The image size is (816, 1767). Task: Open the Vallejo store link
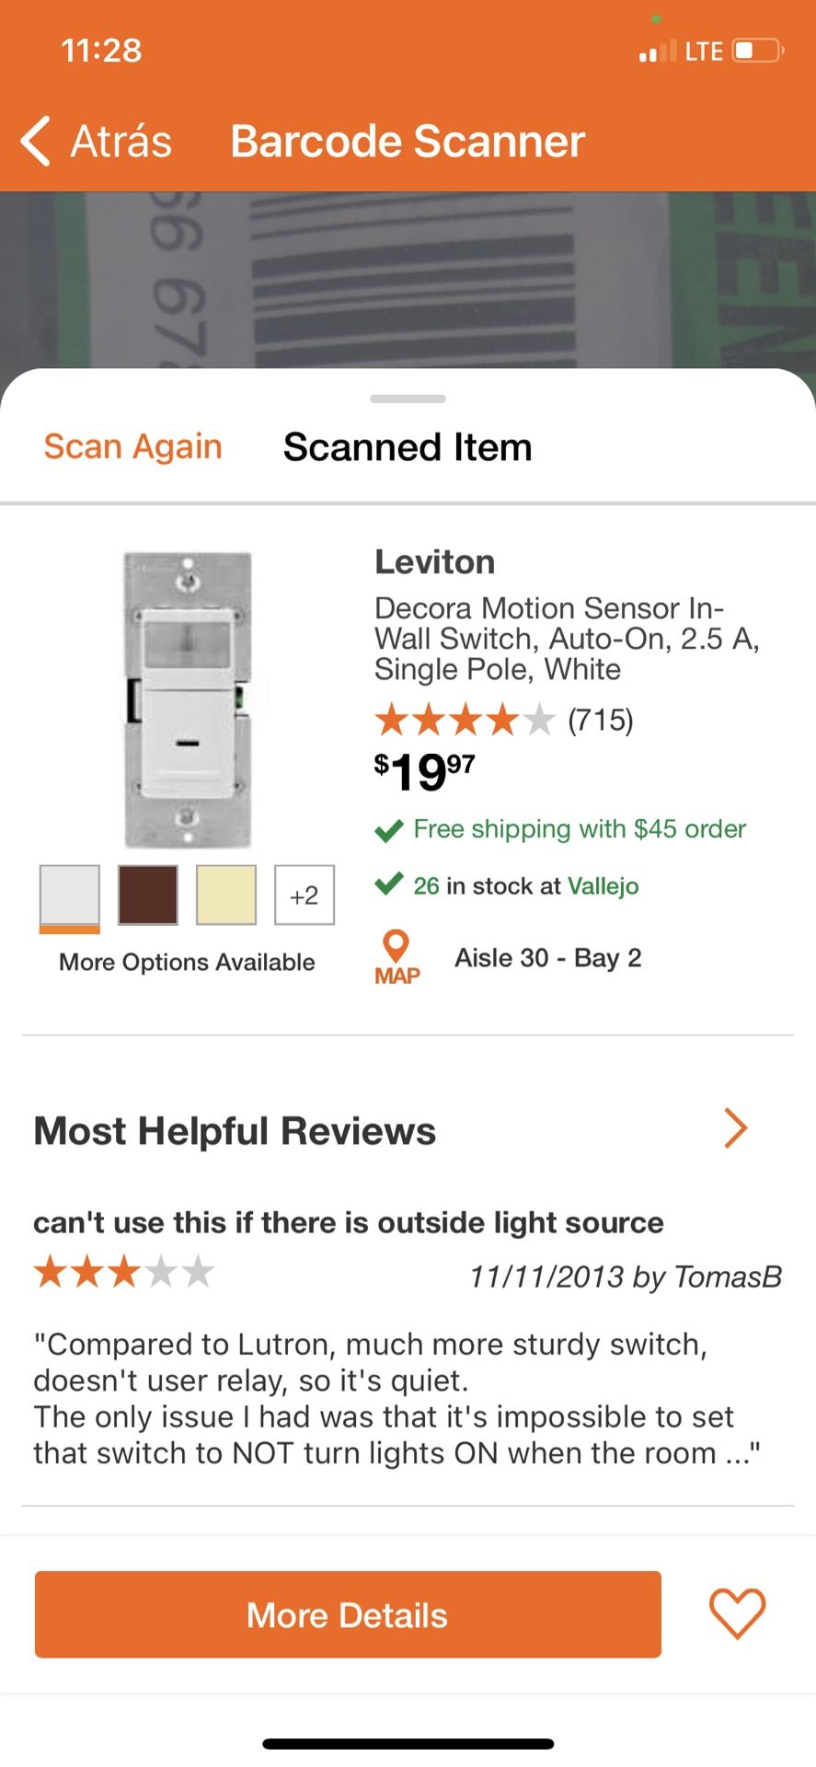coord(603,886)
